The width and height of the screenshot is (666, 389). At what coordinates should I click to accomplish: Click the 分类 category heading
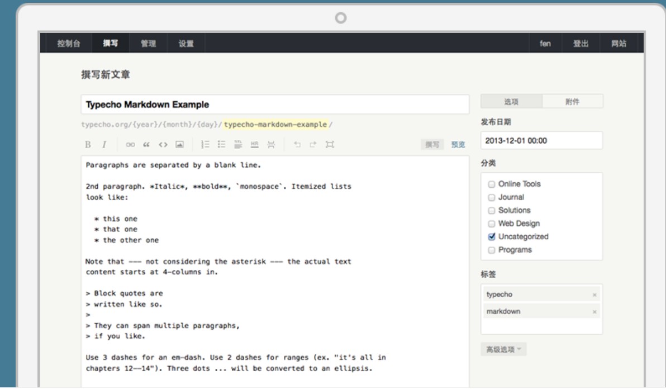(x=488, y=163)
